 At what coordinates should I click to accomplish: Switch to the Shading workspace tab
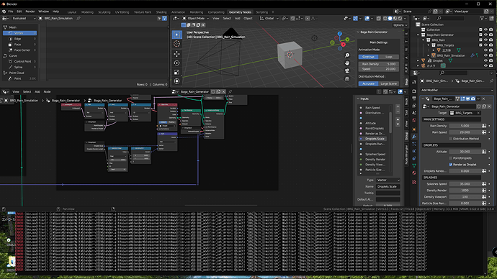[161, 12]
